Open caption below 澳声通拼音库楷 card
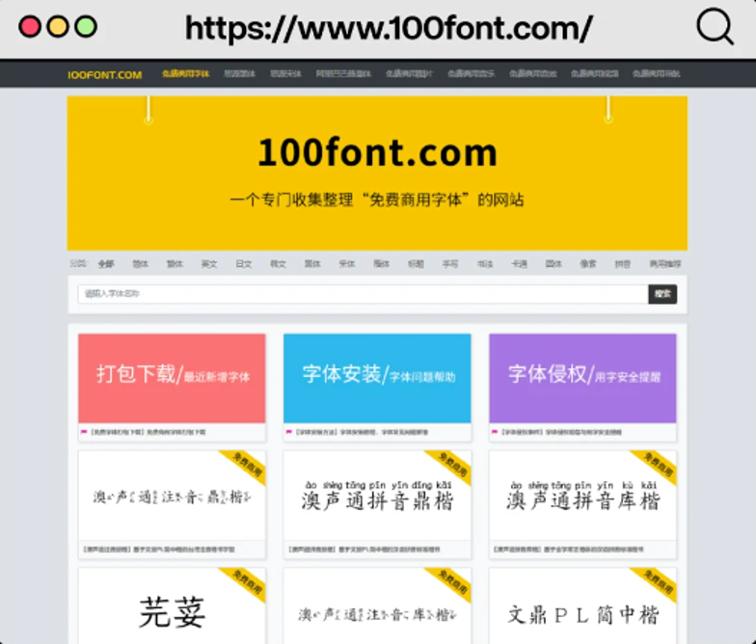This screenshot has height=644, width=756. point(569,550)
